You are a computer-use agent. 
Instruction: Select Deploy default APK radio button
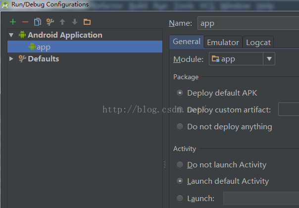180,93
